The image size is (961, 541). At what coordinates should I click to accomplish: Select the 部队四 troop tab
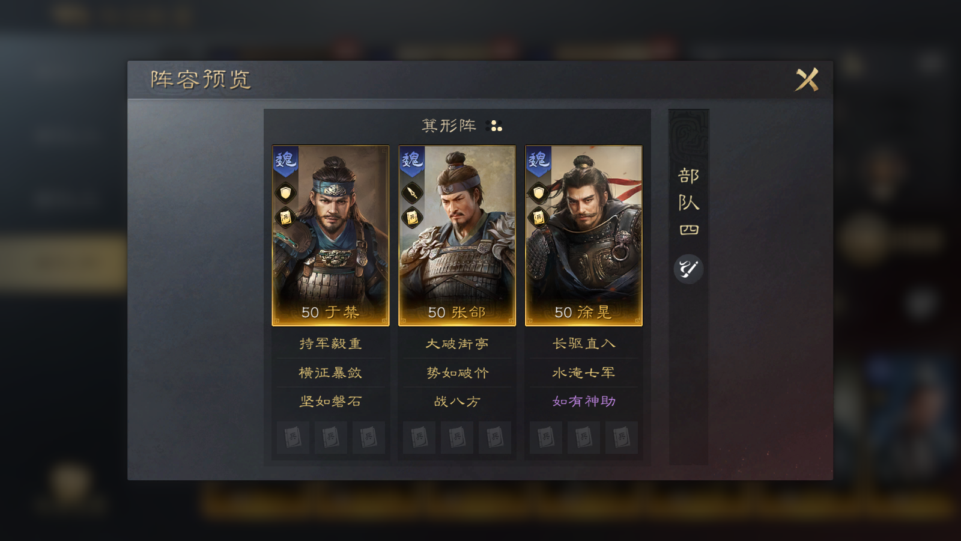pyautogui.click(x=688, y=202)
